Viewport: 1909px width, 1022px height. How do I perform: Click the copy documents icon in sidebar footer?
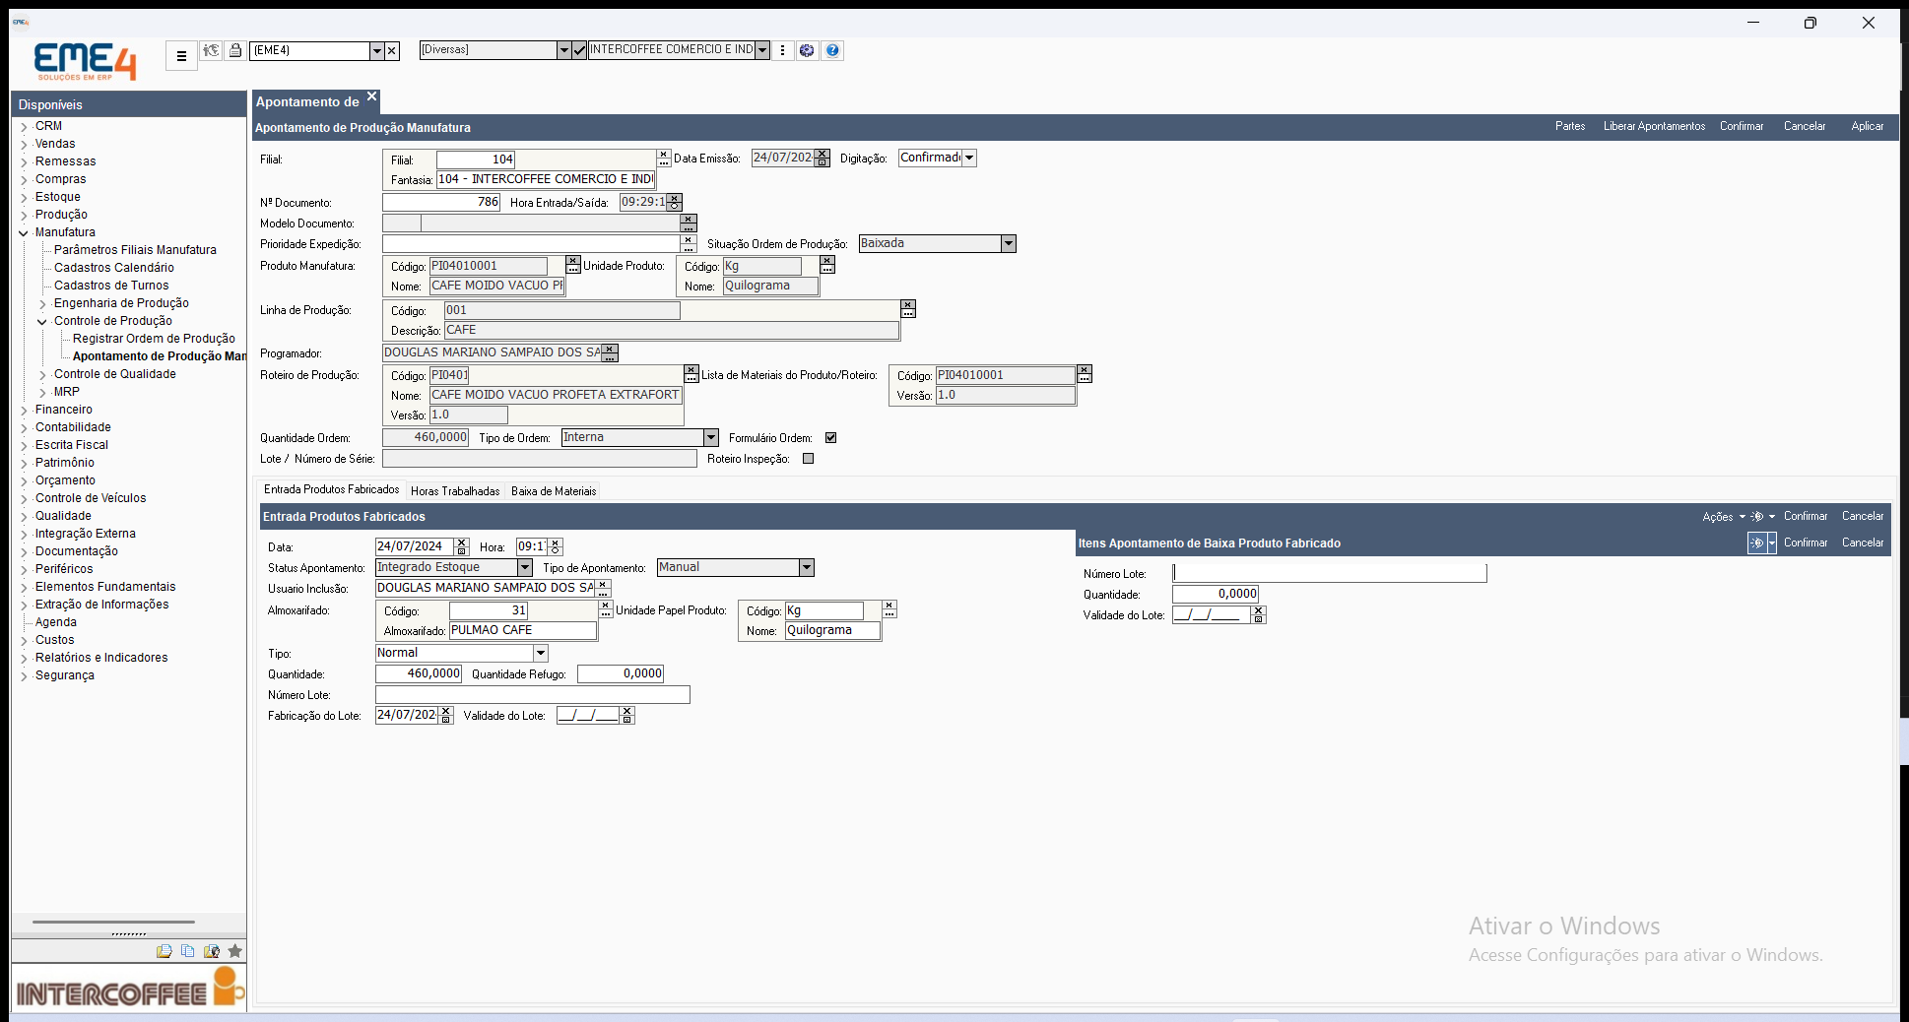click(x=187, y=951)
